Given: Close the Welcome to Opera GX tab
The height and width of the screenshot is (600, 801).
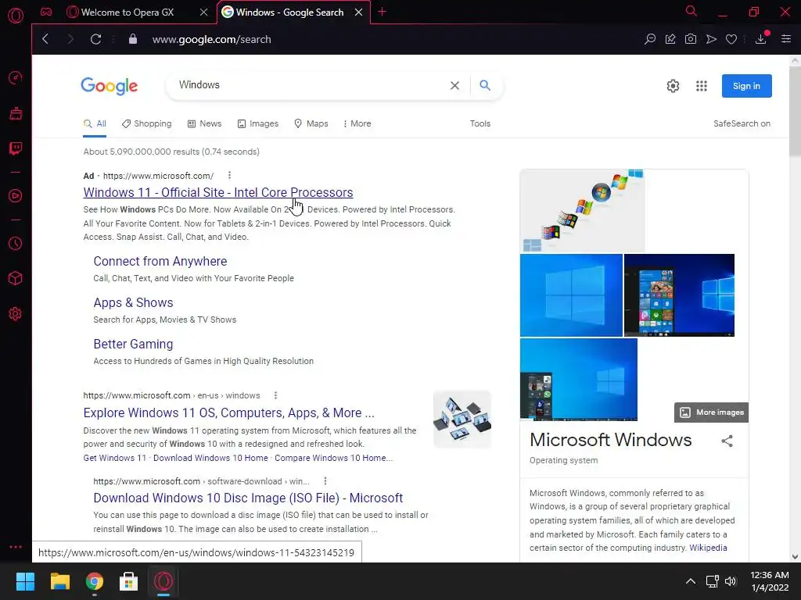Looking at the screenshot, I should [x=204, y=12].
